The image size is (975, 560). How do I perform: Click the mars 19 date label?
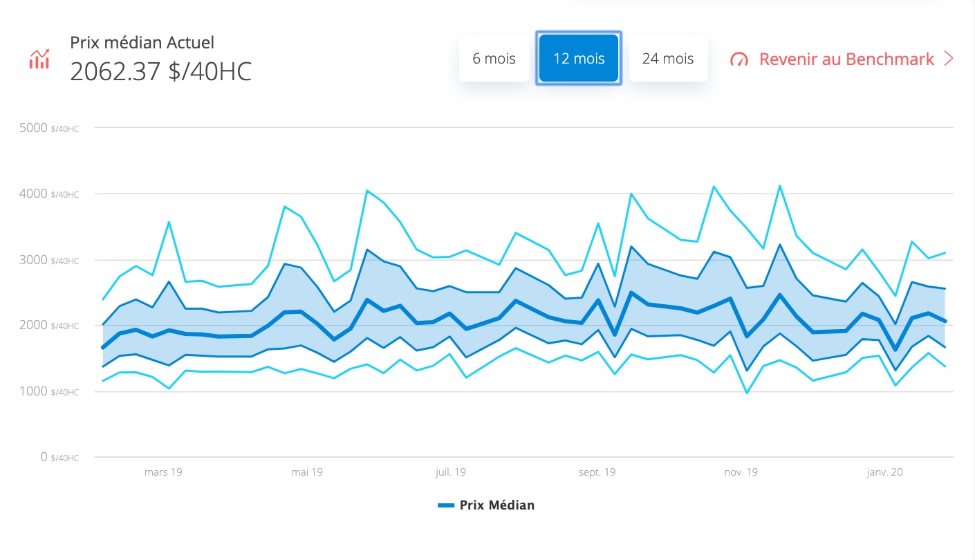tap(163, 472)
